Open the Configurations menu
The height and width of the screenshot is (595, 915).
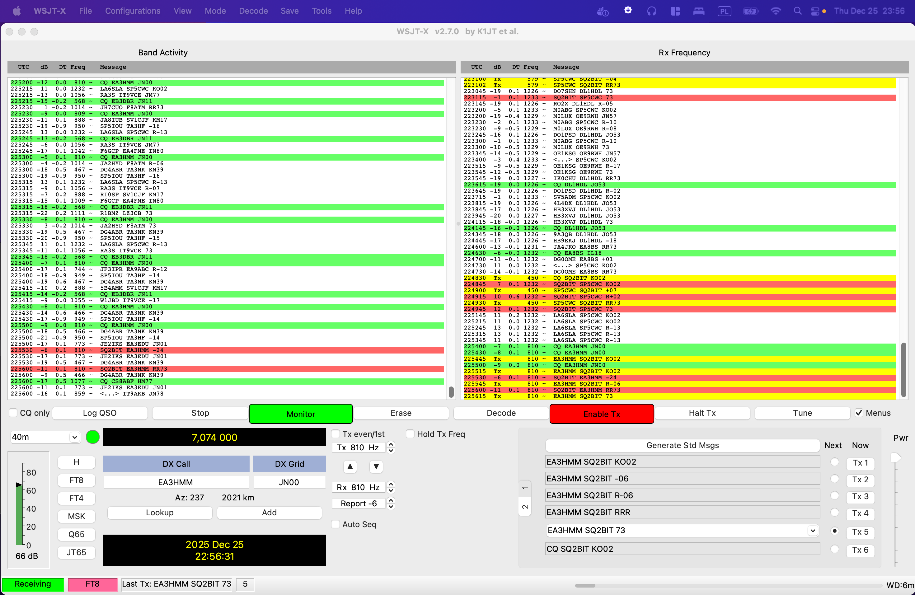pyautogui.click(x=133, y=11)
